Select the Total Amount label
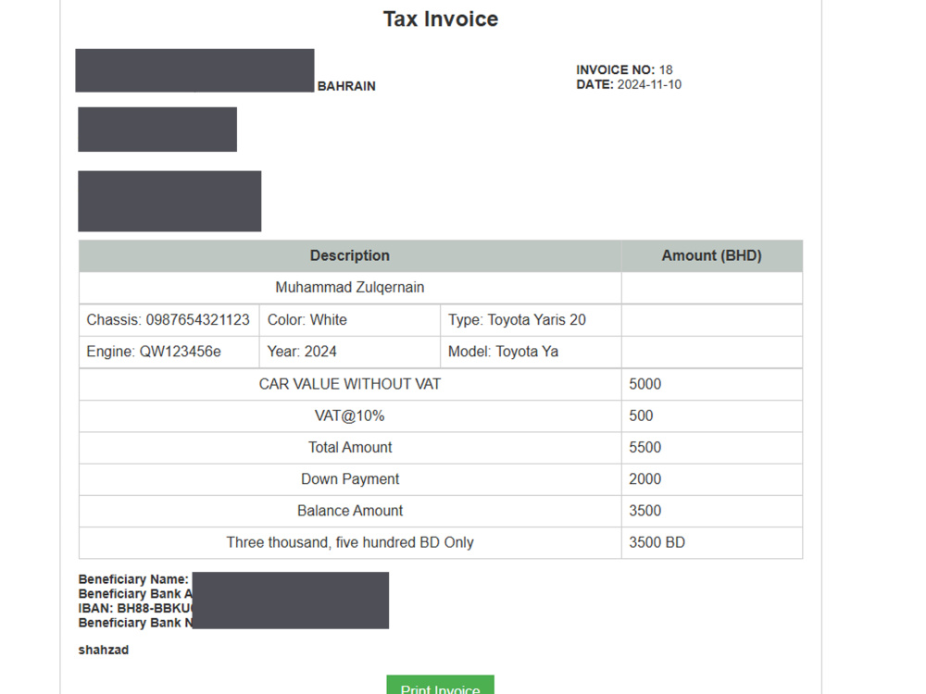The height and width of the screenshot is (694, 926). click(350, 447)
